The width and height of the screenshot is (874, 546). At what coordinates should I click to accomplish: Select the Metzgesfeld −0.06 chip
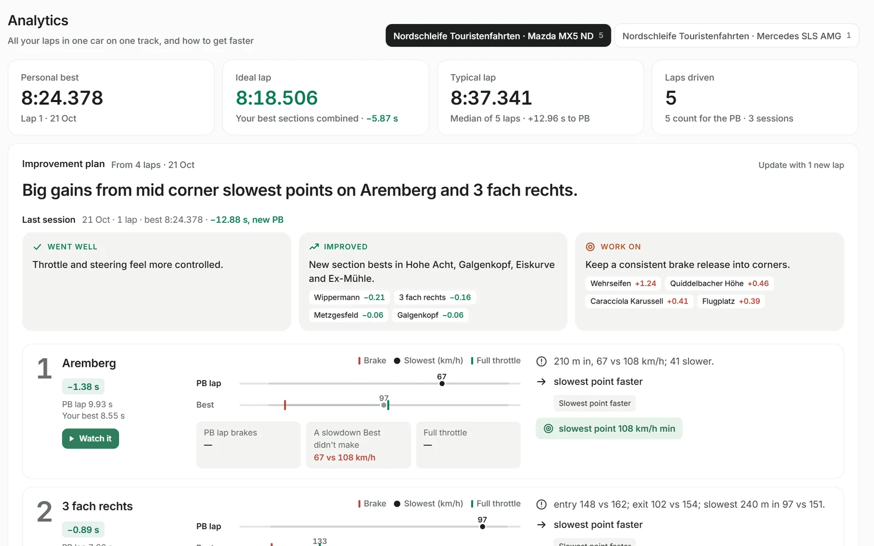(x=349, y=315)
